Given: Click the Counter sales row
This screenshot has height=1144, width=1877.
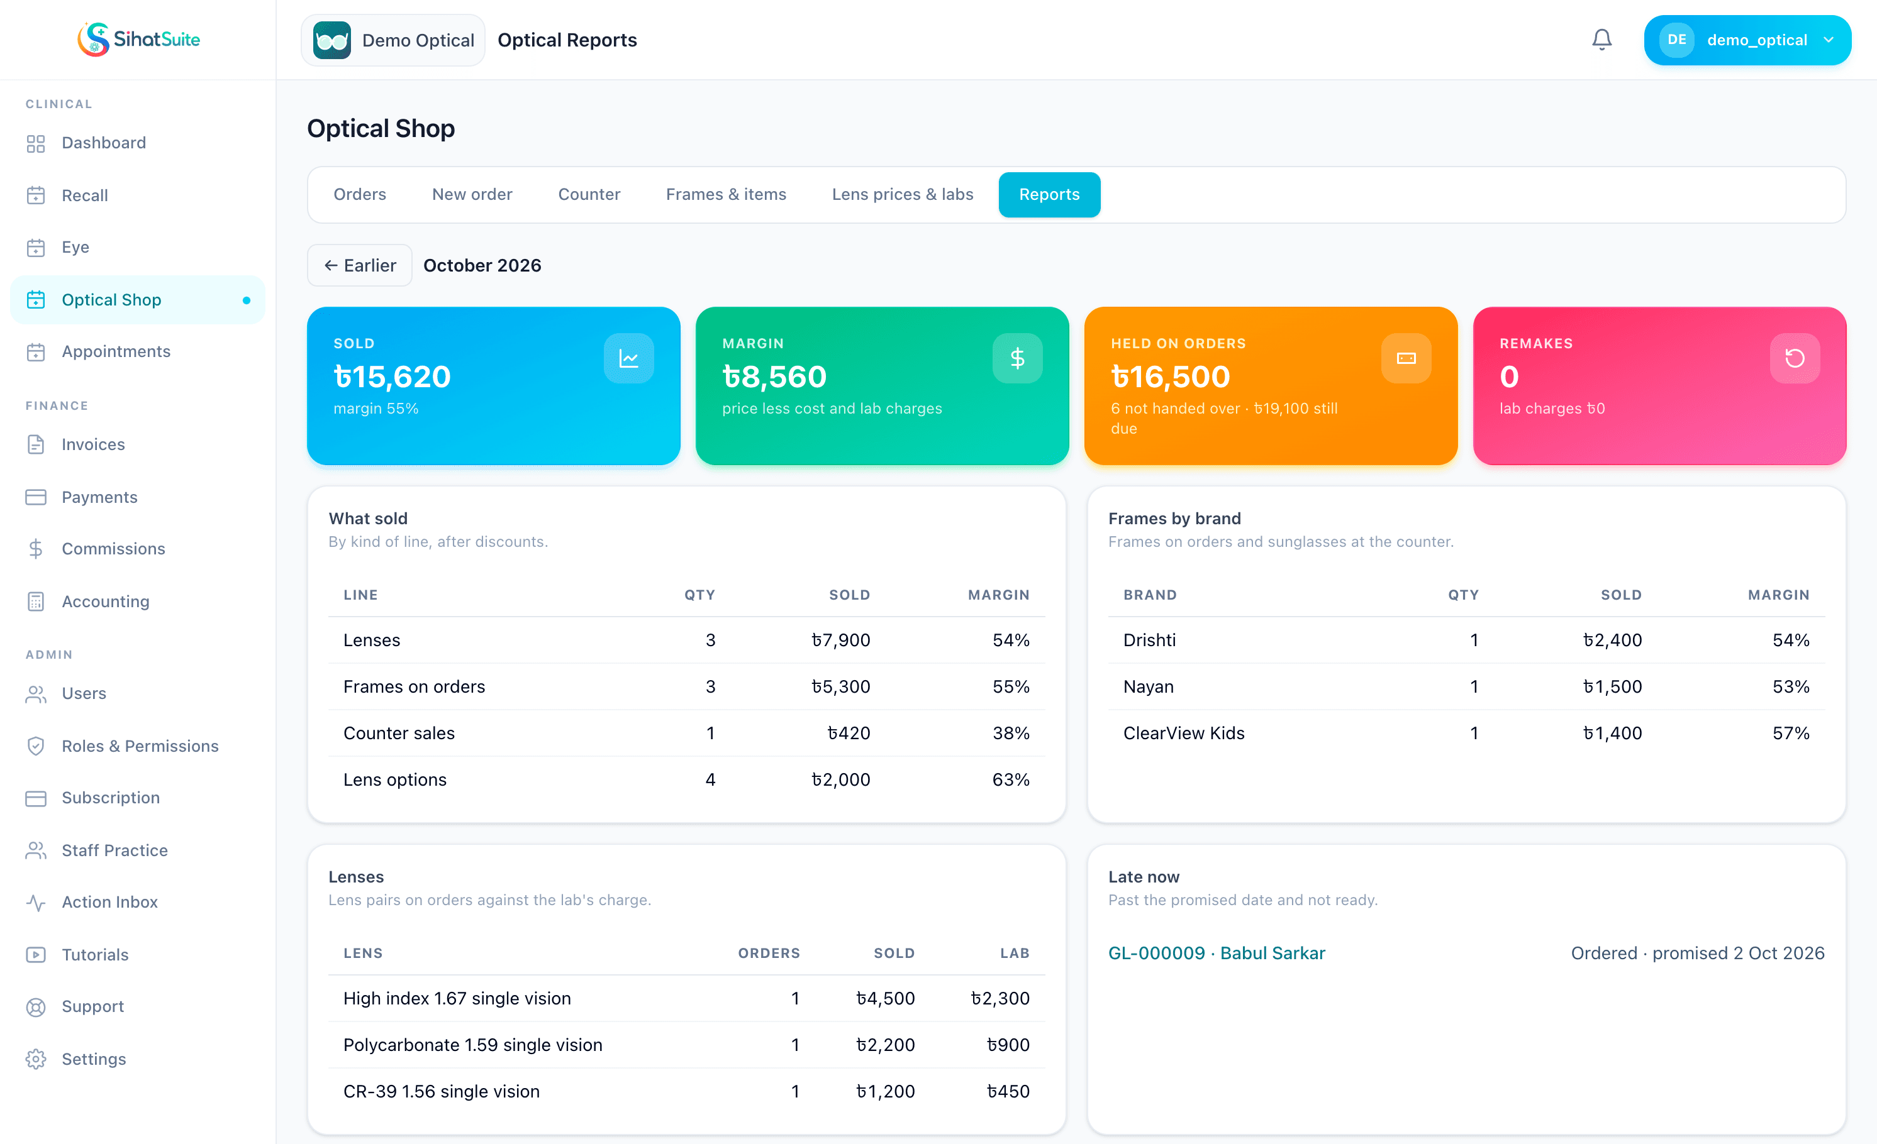Looking at the screenshot, I should click(x=686, y=733).
